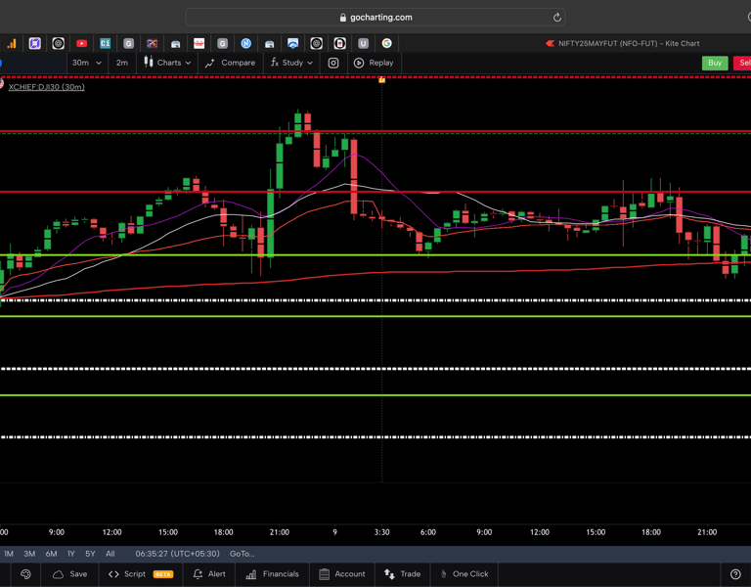Image resolution: width=751 pixels, height=587 pixels.
Task: Open the Account clipboard button
Action: point(342,574)
